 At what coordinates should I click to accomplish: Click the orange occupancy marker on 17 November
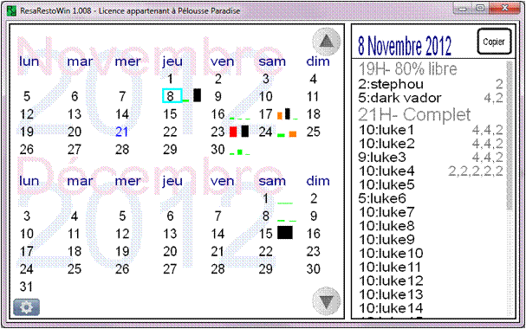(280, 116)
